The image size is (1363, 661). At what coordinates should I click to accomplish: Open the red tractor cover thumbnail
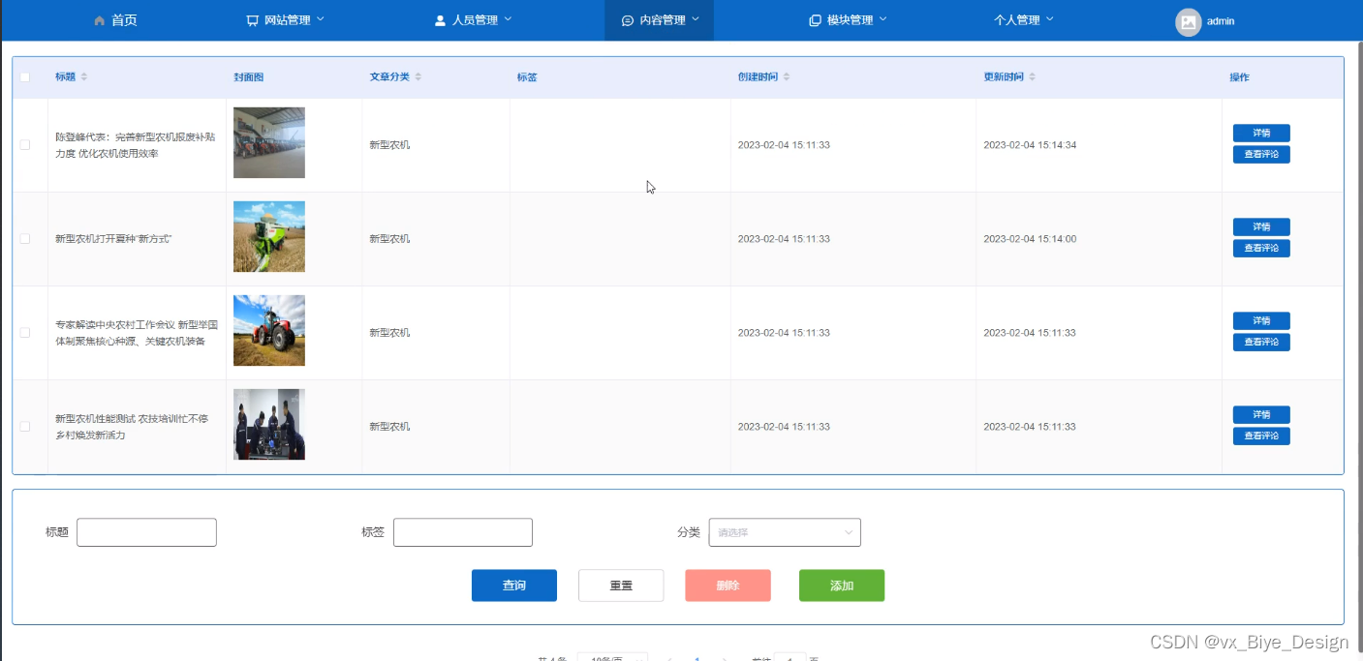(x=269, y=331)
